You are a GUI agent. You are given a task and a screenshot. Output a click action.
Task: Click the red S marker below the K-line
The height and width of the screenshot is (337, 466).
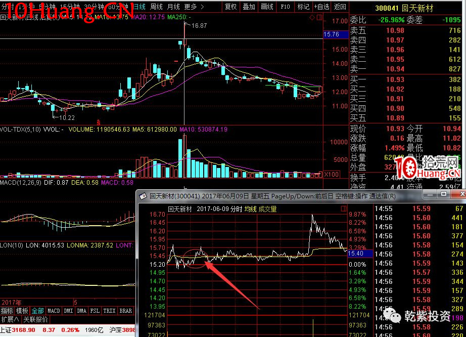[99, 122]
